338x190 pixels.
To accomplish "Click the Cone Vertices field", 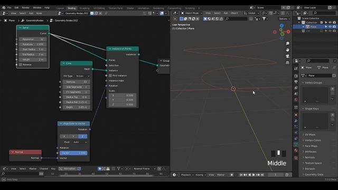I will [76, 82].
